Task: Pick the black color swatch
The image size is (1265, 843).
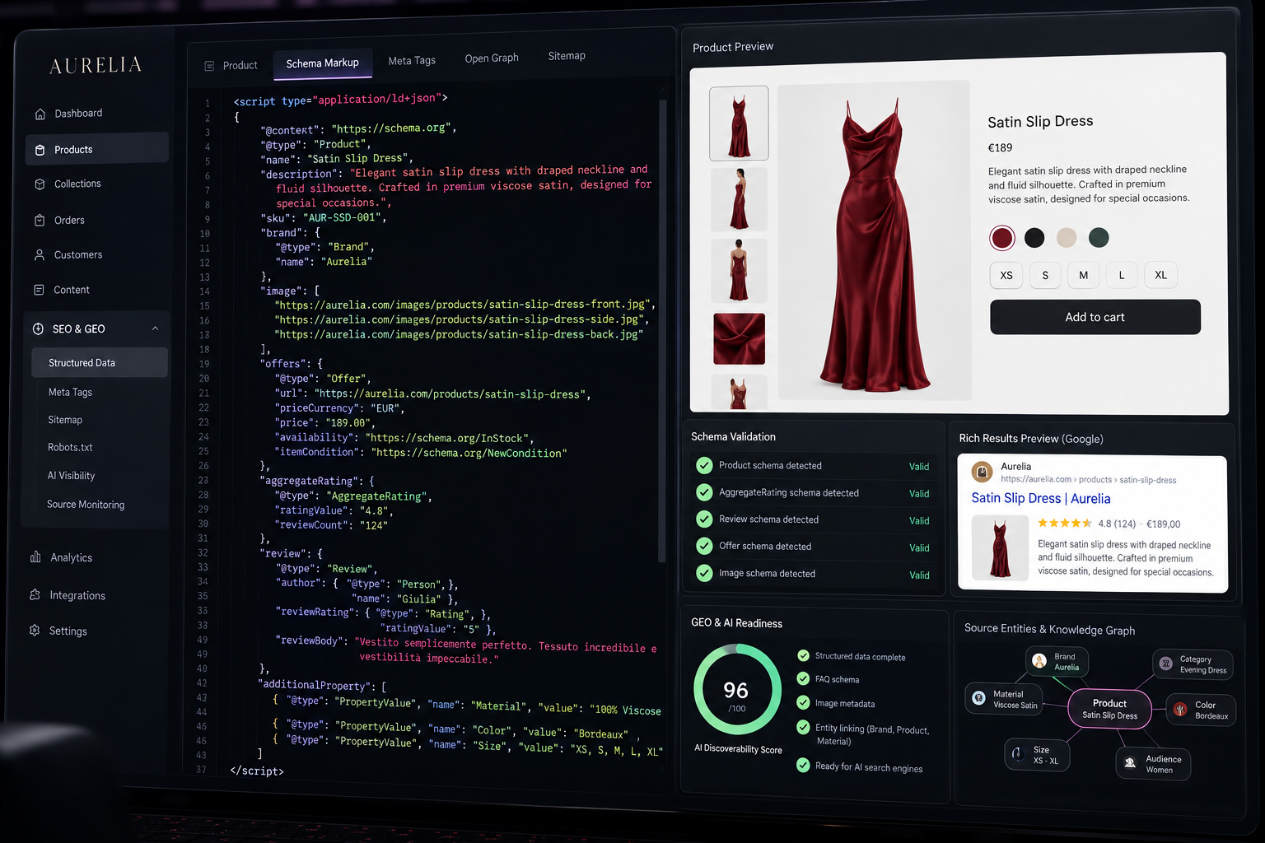Action: tap(1034, 238)
